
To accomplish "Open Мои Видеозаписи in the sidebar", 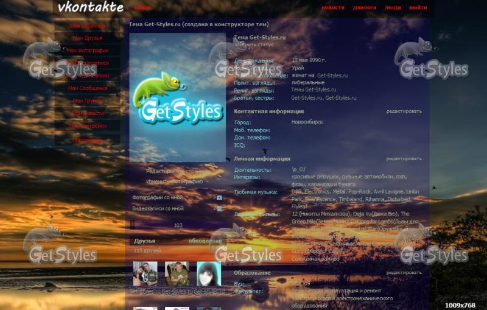I will click(88, 63).
